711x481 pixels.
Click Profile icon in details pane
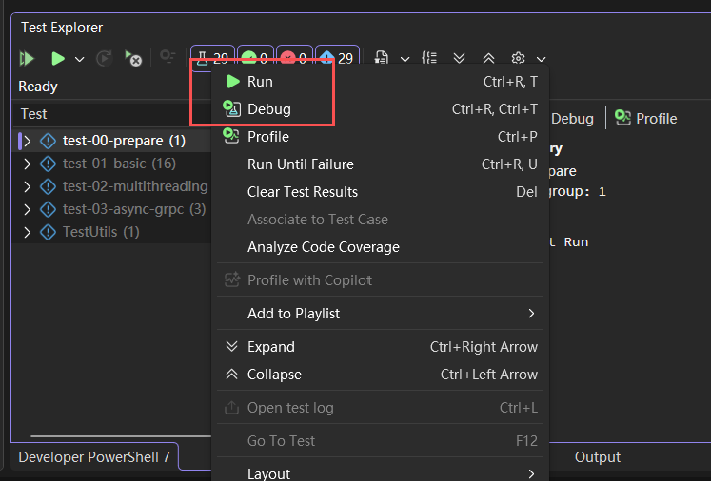tap(622, 118)
